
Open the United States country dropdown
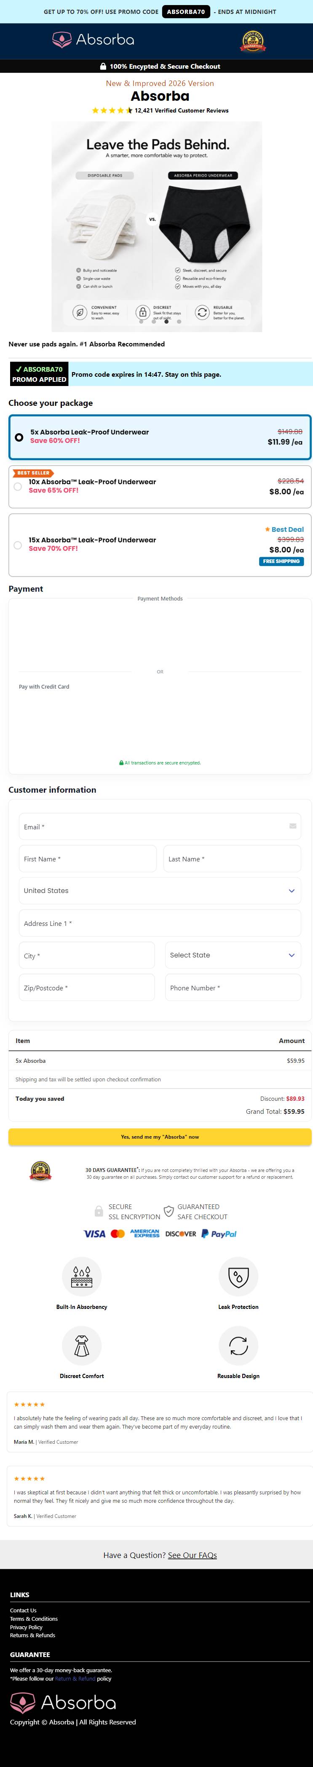(x=160, y=890)
